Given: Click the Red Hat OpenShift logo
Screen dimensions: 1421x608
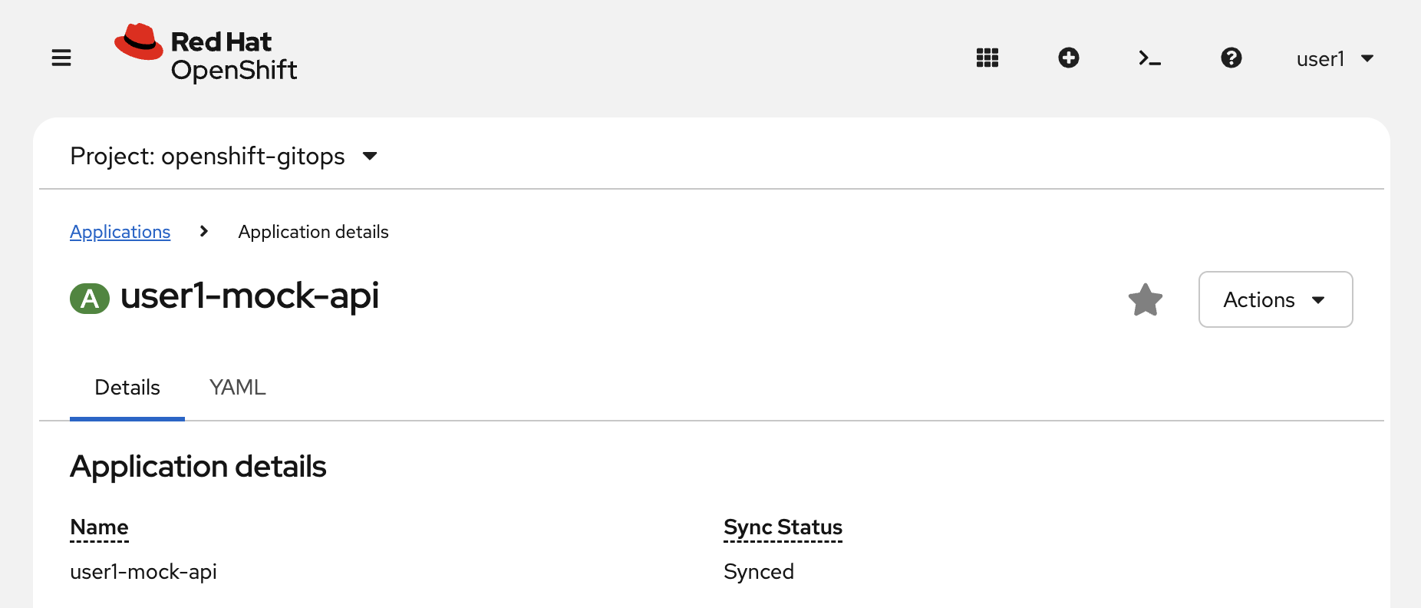Looking at the screenshot, I should (205, 54).
